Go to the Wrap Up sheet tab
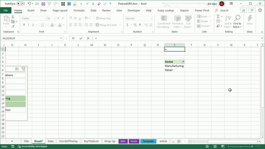The image size is (265, 149). (110, 141)
